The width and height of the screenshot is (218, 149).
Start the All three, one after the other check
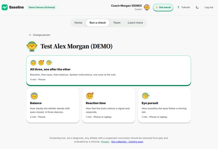point(108,71)
